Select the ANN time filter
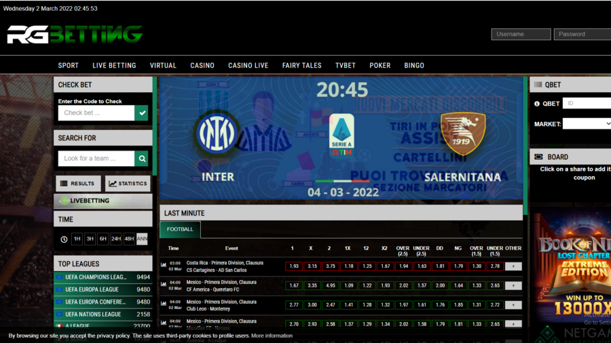 [143, 239]
